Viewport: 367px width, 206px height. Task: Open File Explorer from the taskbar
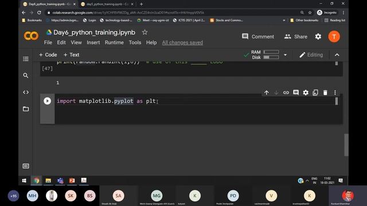48,181
